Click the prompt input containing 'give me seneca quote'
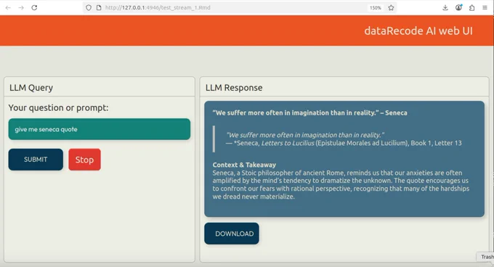The height and width of the screenshot is (267, 494). pos(100,129)
